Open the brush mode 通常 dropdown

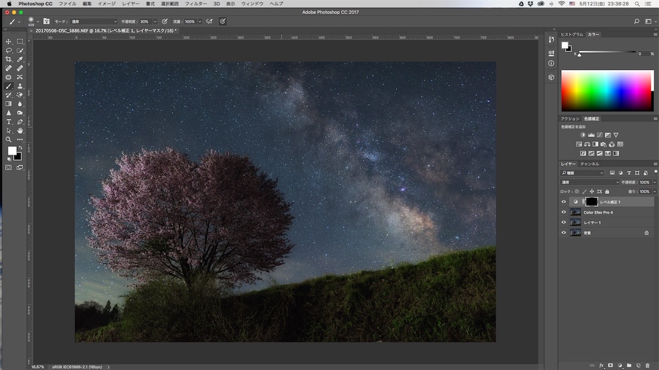(94, 21)
